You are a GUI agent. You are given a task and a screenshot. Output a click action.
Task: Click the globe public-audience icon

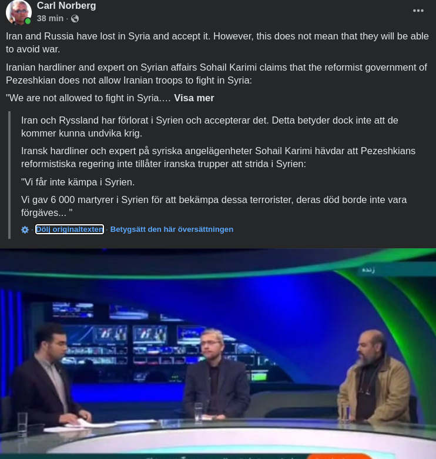[x=75, y=19]
